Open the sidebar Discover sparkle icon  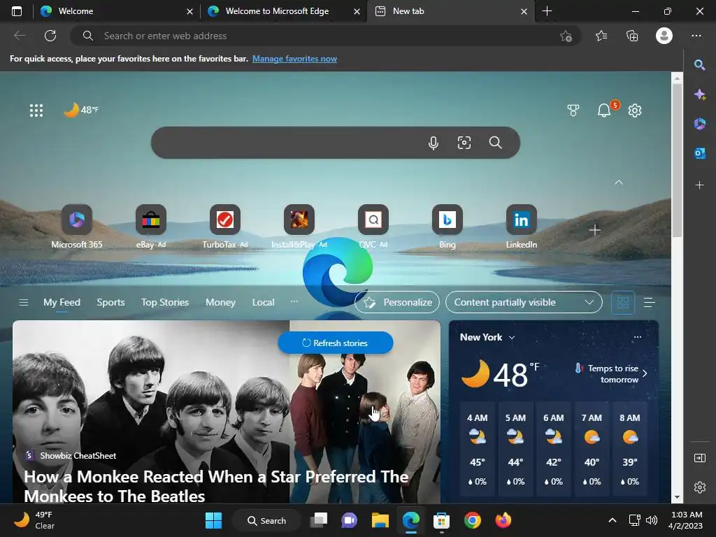(x=699, y=94)
